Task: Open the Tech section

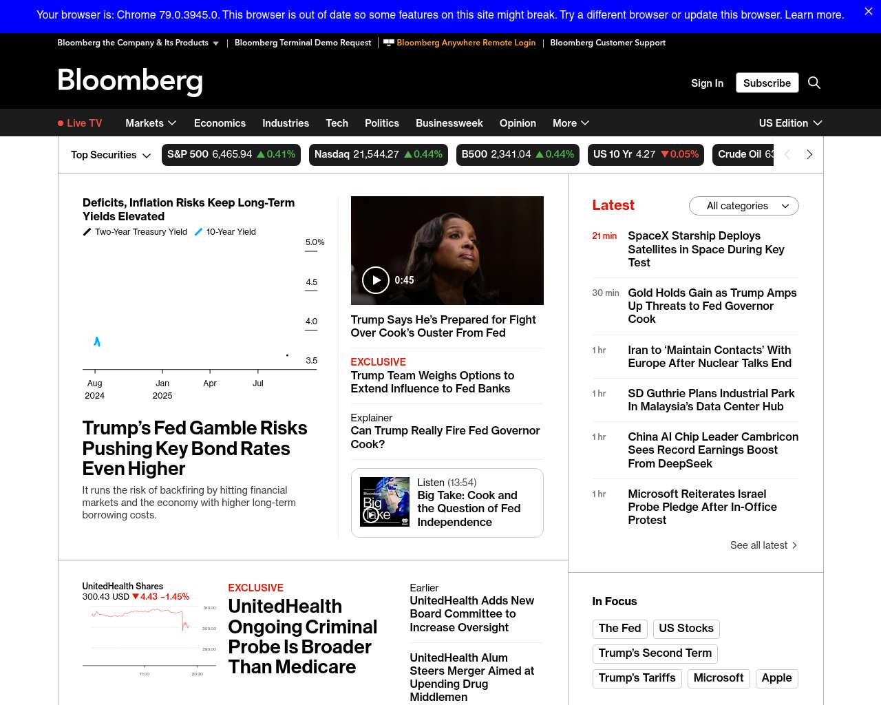Action: click(337, 123)
